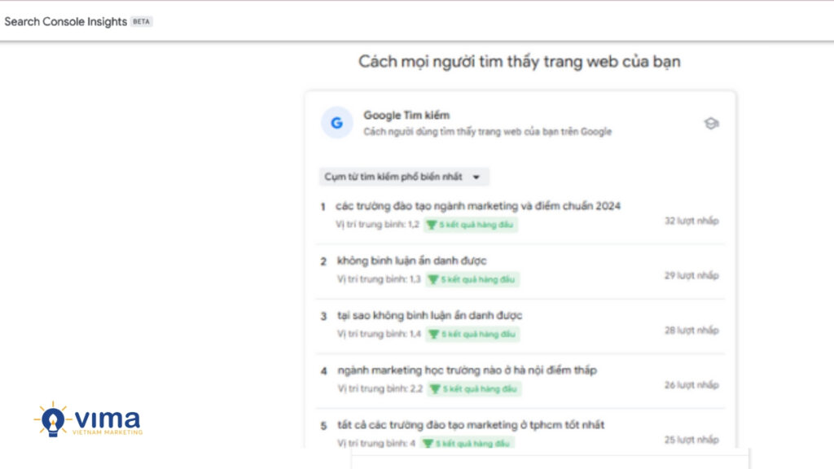
Task: Select query 'ngành marketing học trường nào ở hà nội điểm thấp'
Action: click(467, 370)
